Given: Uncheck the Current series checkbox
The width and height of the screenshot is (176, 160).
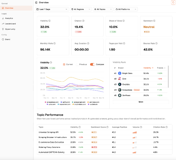Looking at the screenshot, I should [64, 64].
